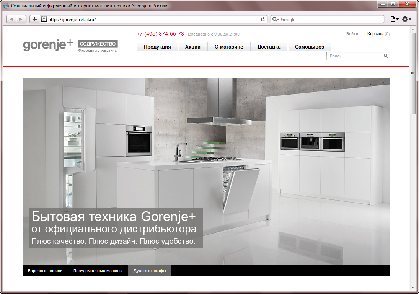
Task: Open the Продукция menu
Action: tap(157, 47)
